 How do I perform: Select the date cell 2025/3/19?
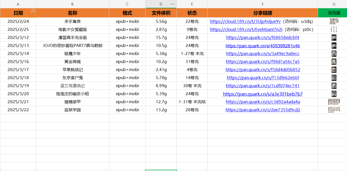tap(18, 86)
